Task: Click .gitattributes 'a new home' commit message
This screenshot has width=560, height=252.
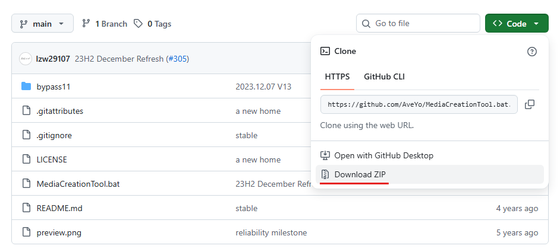Action: click(x=258, y=111)
